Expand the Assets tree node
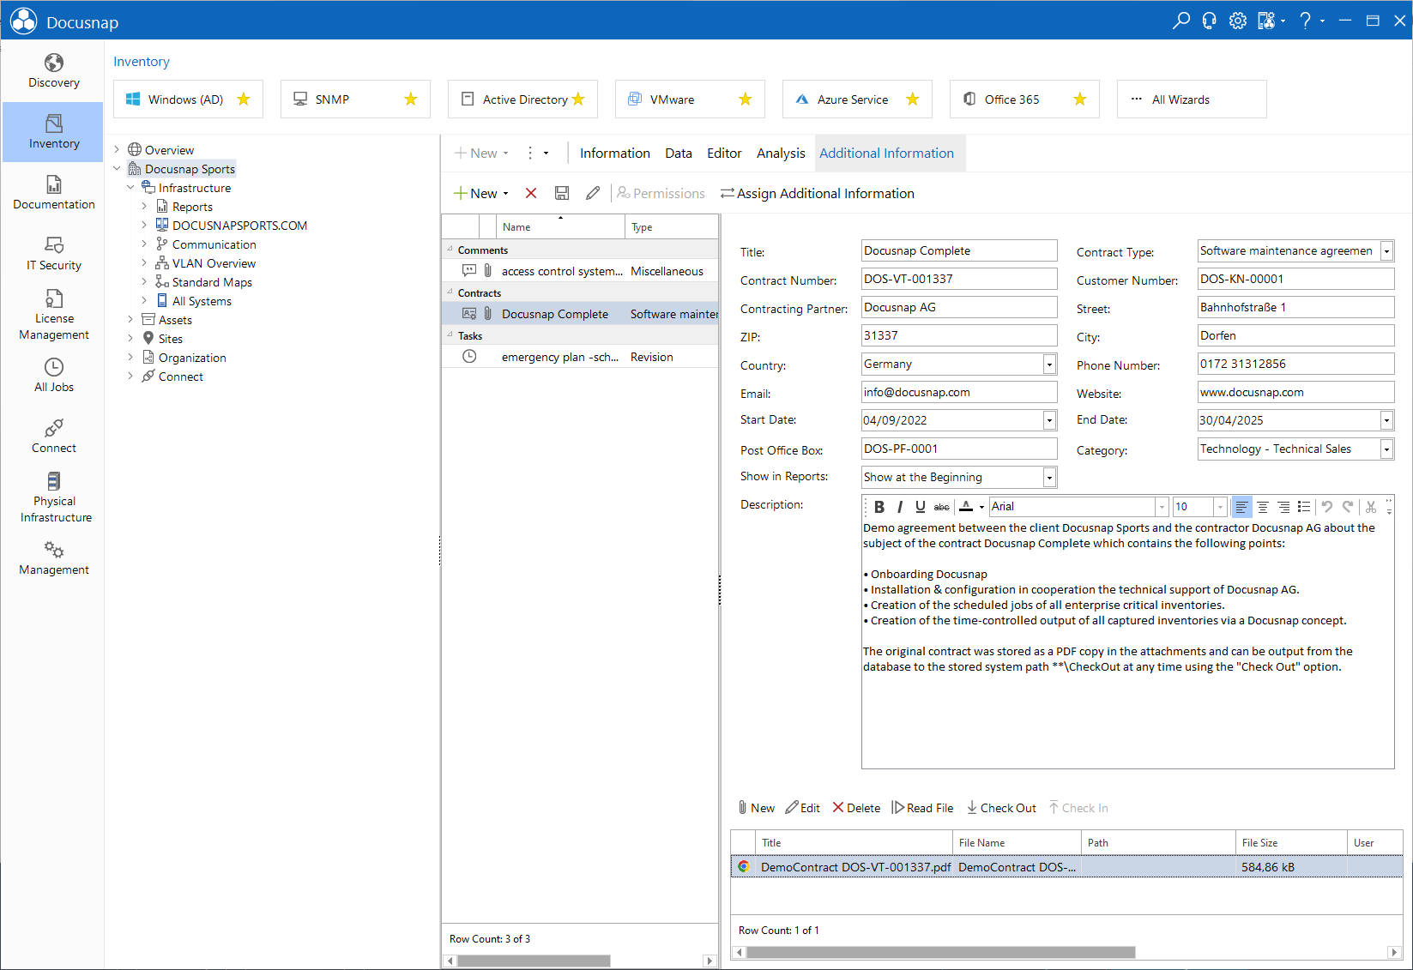This screenshot has width=1413, height=970. 131,320
